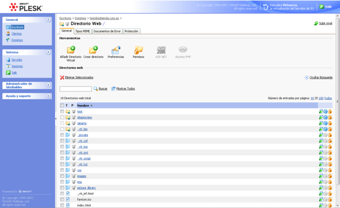Viewport: 340px width, 208px height.
Task: Check the box for css directory
Action: pyautogui.click(x=62, y=170)
